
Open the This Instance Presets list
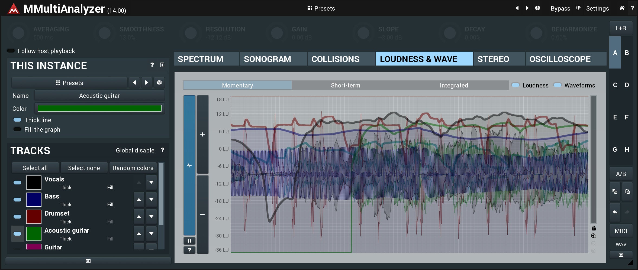pos(69,83)
